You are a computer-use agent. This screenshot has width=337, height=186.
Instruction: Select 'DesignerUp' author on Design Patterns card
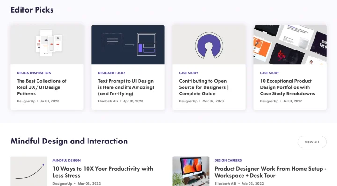click(26, 101)
